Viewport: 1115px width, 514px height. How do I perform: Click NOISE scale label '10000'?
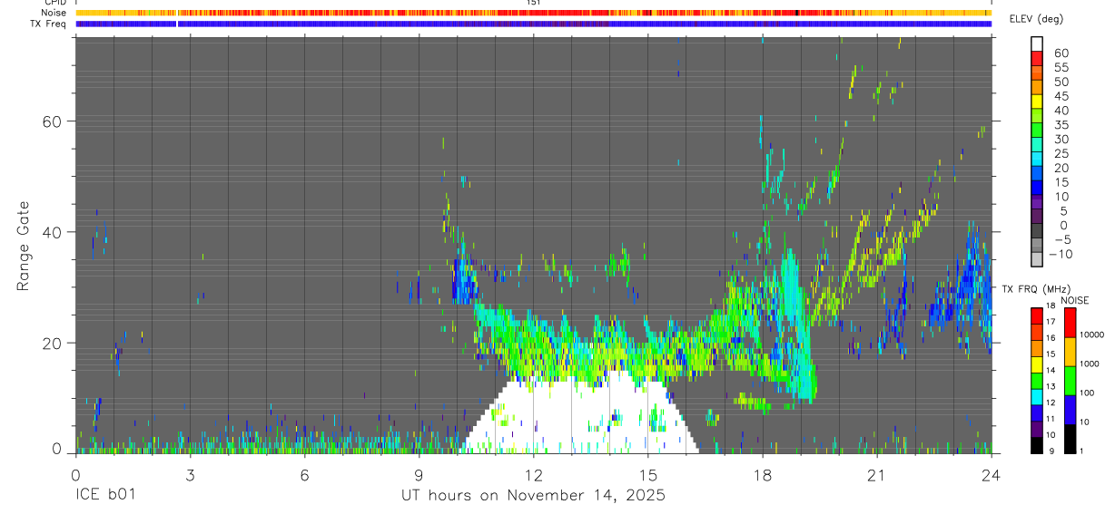[1092, 336]
